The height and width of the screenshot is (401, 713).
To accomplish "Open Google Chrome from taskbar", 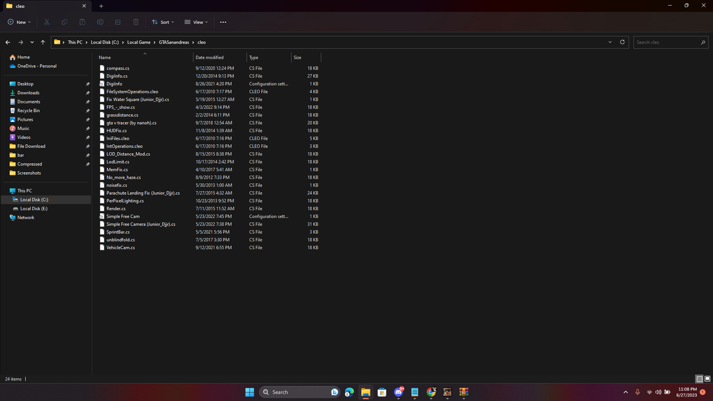I will tap(431, 392).
